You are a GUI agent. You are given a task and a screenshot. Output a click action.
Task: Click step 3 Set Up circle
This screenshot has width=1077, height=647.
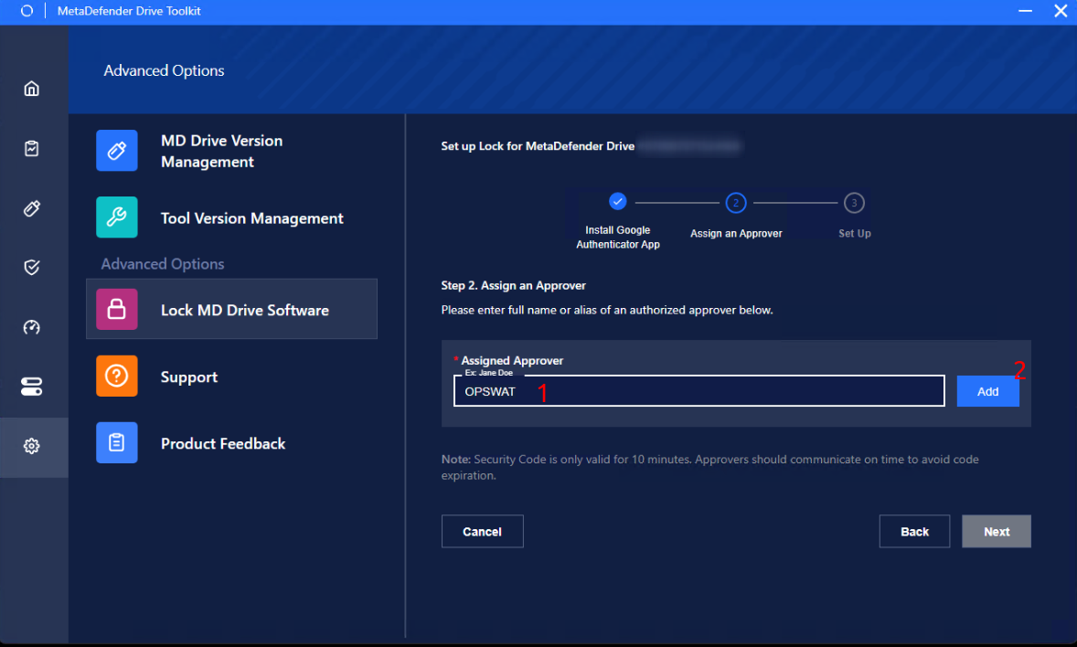point(854,203)
